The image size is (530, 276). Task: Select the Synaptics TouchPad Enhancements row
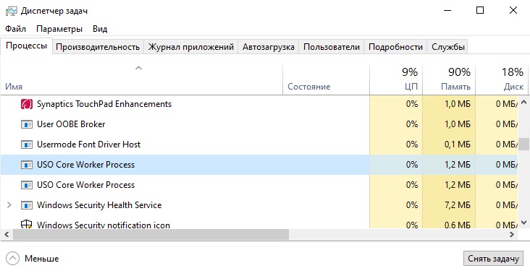coord(259,104)
